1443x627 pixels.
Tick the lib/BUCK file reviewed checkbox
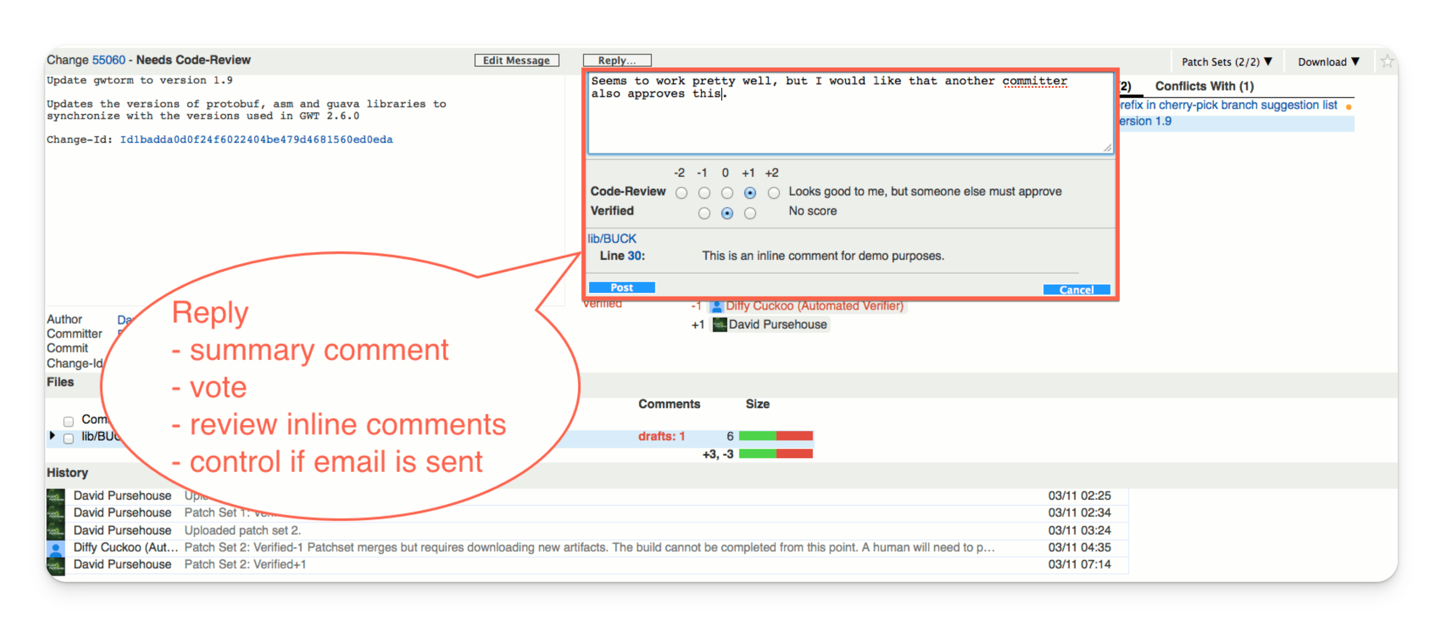[68, 438]
